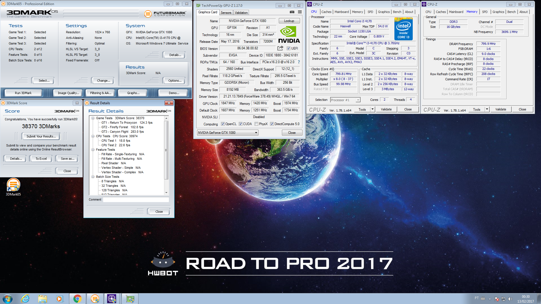Open Windows Media Player from the taskbar
Screen dimensions: 541x304
[x=59, y=299]
